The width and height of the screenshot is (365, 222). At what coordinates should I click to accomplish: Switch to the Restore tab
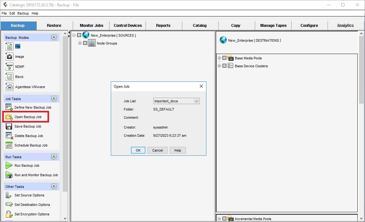pos(54,26)
